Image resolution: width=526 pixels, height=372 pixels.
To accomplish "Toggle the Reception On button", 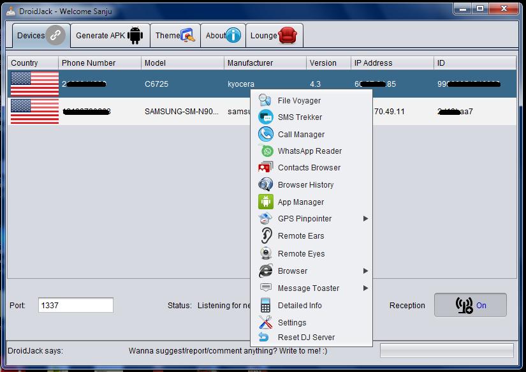I will (471, 305).
